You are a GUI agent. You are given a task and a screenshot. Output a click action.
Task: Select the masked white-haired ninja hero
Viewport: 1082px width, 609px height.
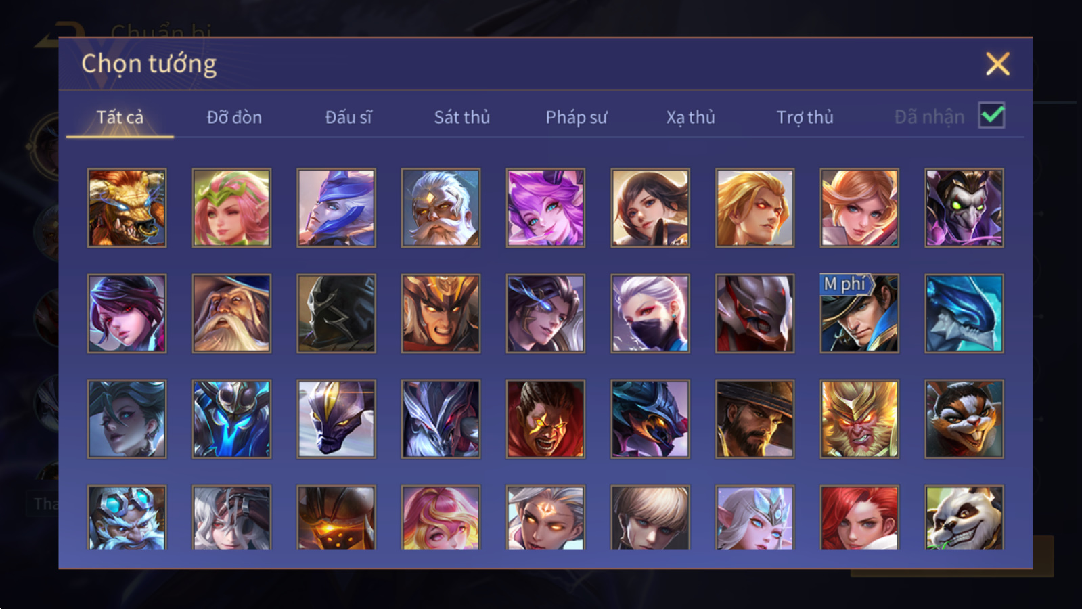(x=650, y=313)
